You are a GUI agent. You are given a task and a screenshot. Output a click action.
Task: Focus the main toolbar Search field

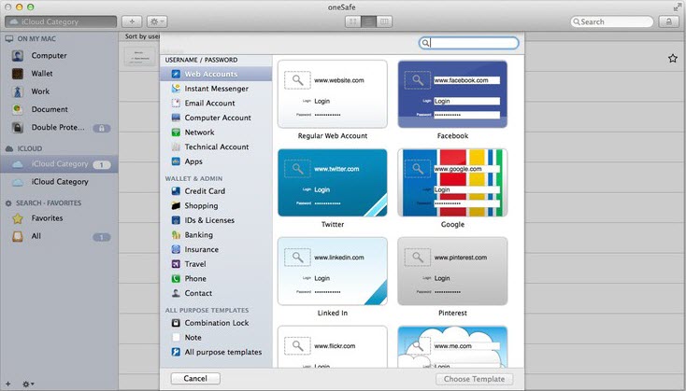[611, 21]
